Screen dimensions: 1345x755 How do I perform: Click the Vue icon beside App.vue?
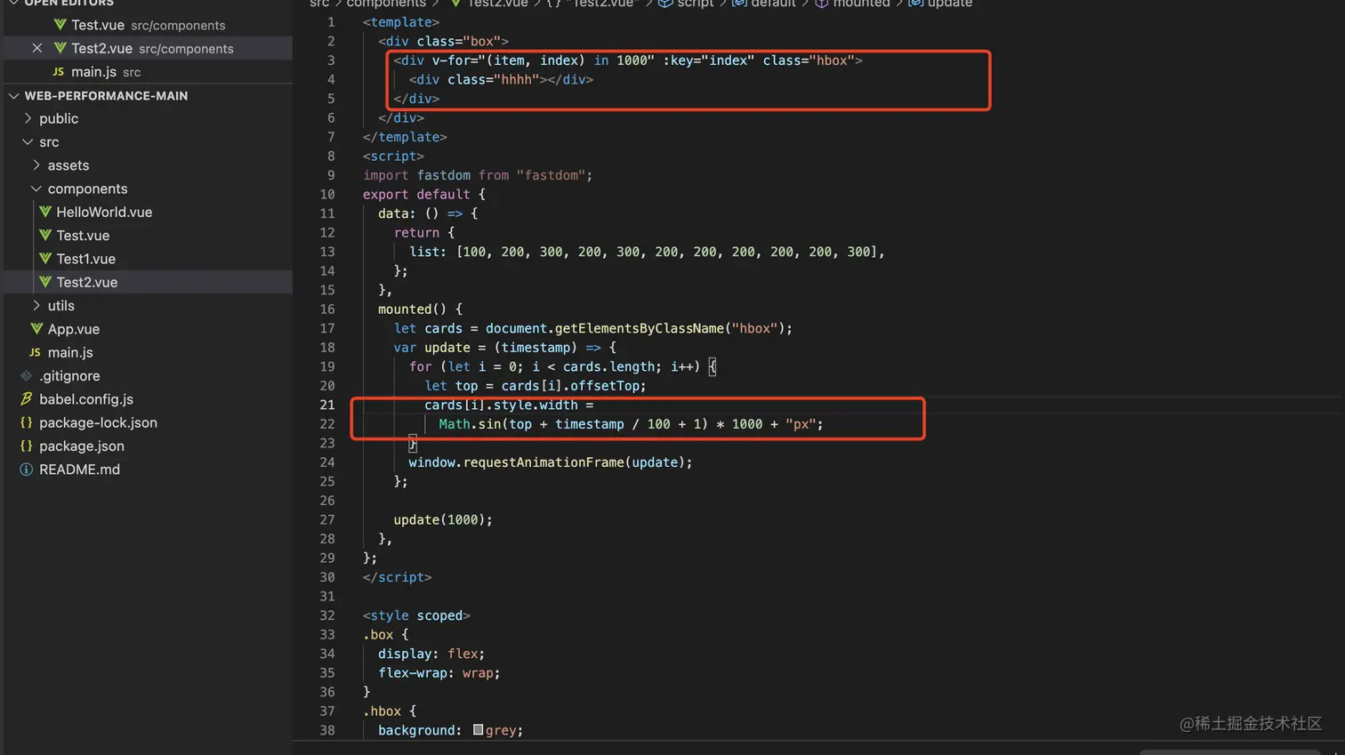pos(36,328)
